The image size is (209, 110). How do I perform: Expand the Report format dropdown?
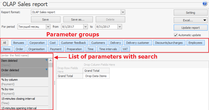tap(123, 12)
